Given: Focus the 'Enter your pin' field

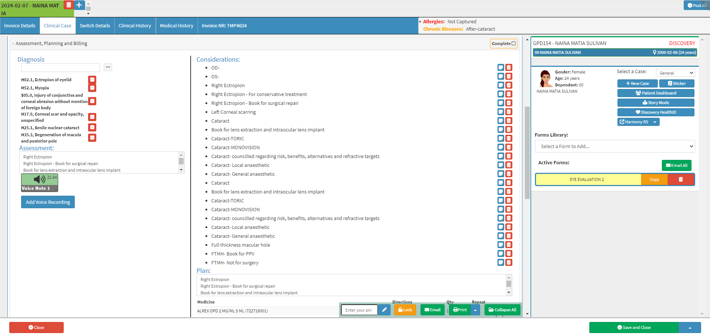Looking at the screenshot, I should pos(359,310).
